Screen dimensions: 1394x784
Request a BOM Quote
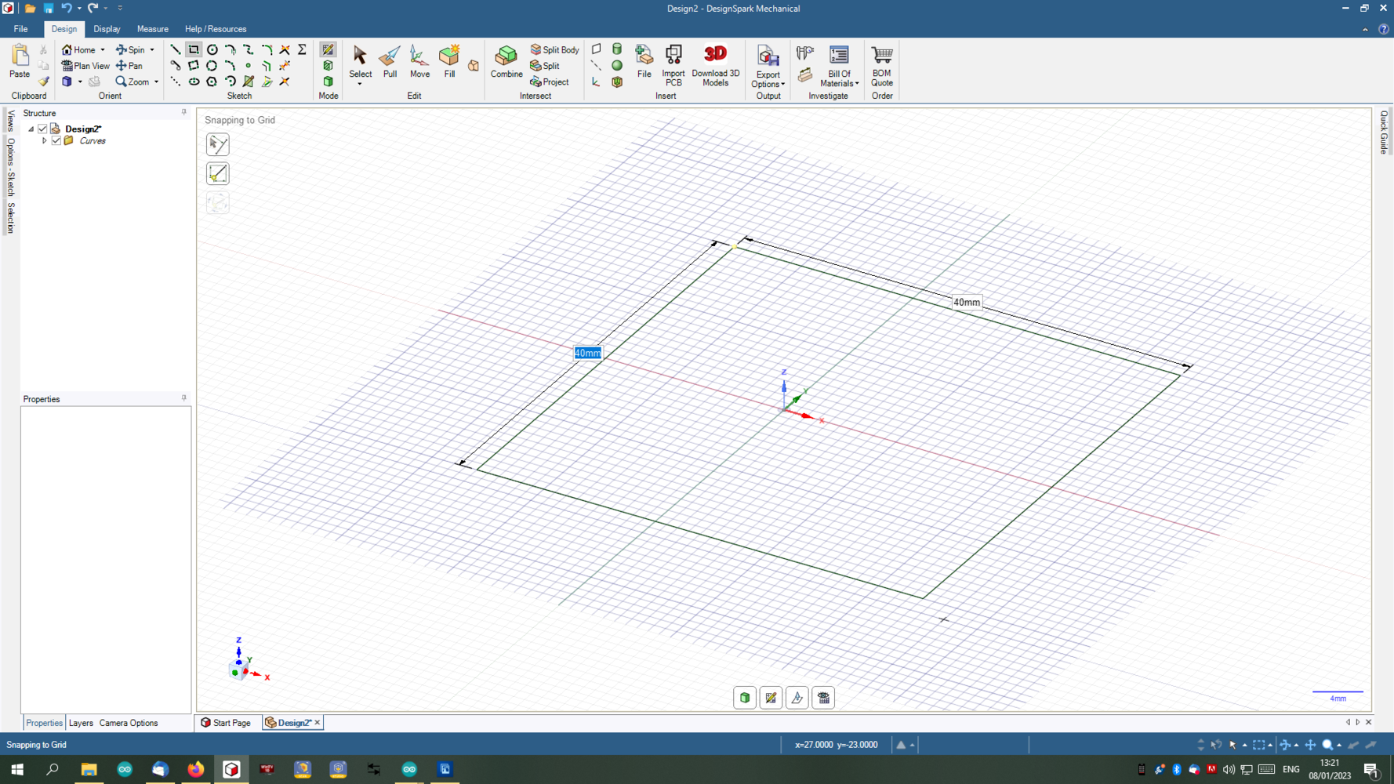881,64
